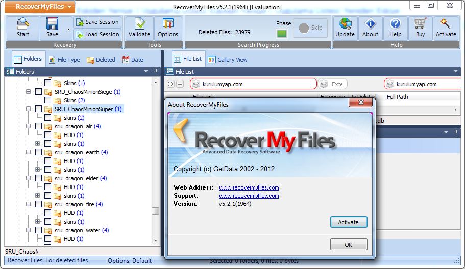Open the Options tool
Image resolution: width=465 pixels, height=269 pixels.
[x=168, y=28]
